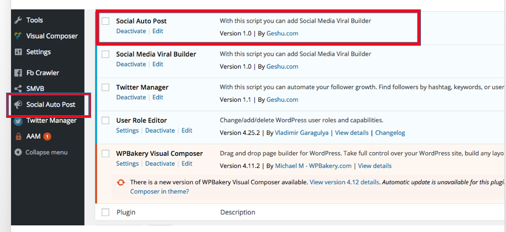
Task: Open Changelog for User Role Editor
Action: [x=390, y=133]
